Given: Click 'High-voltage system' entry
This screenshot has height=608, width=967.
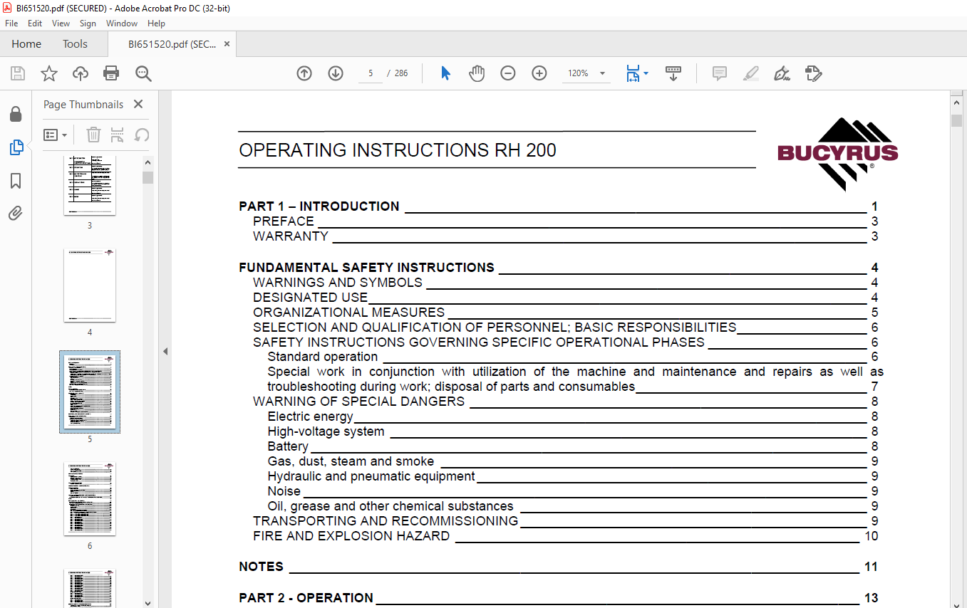Looking at the screenshot, I should coord(326,431).
